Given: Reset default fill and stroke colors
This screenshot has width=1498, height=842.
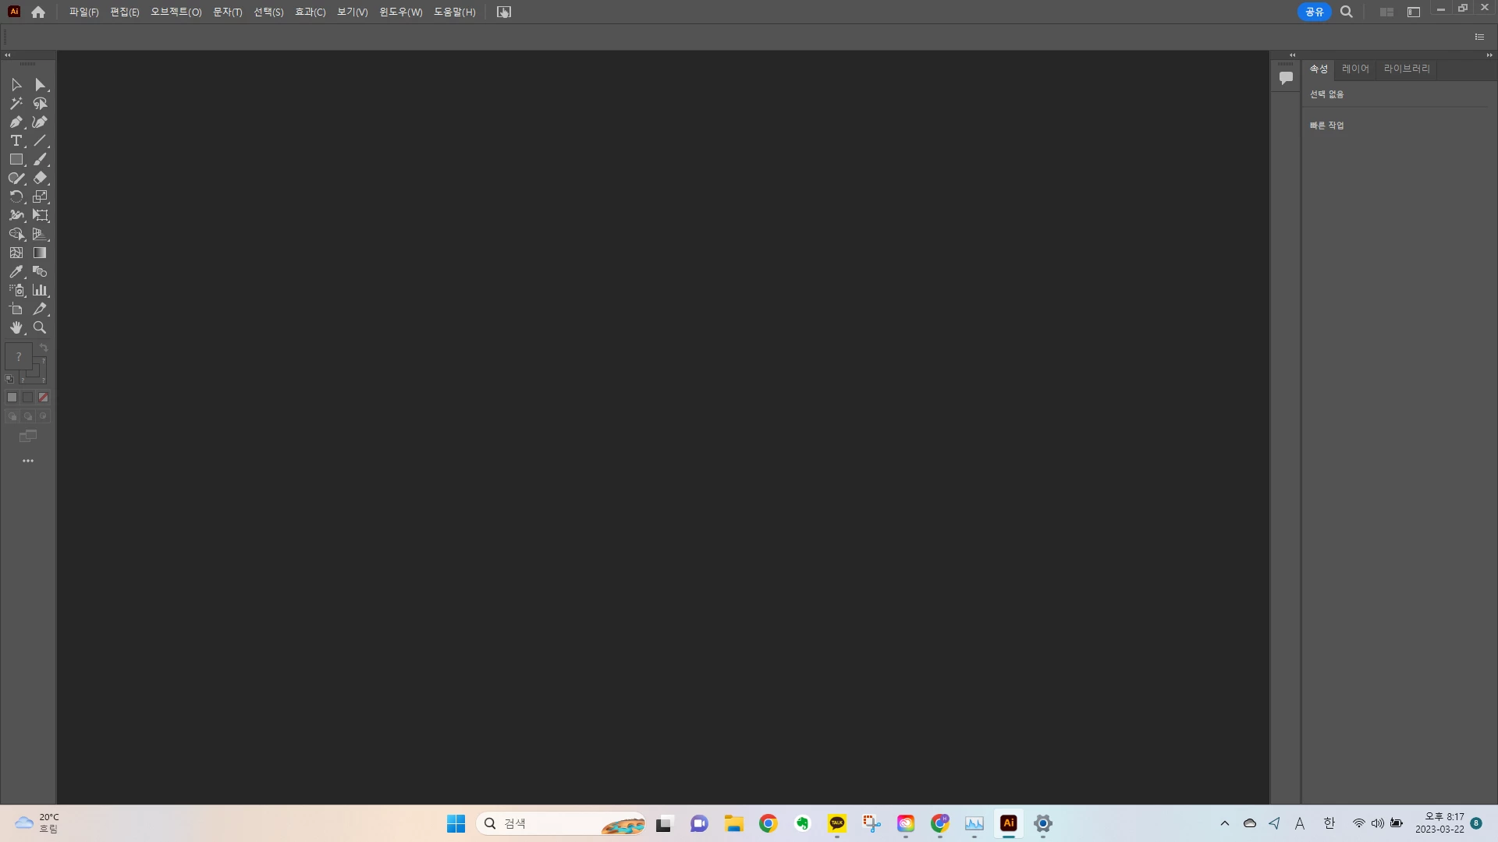Looking at the screenshot, I should pos(9,379).
